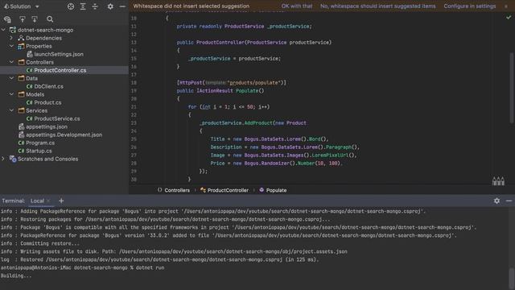Click 'dotnet run' terminal command text
This screenshot has height=290, width=515.
(150, 267)
